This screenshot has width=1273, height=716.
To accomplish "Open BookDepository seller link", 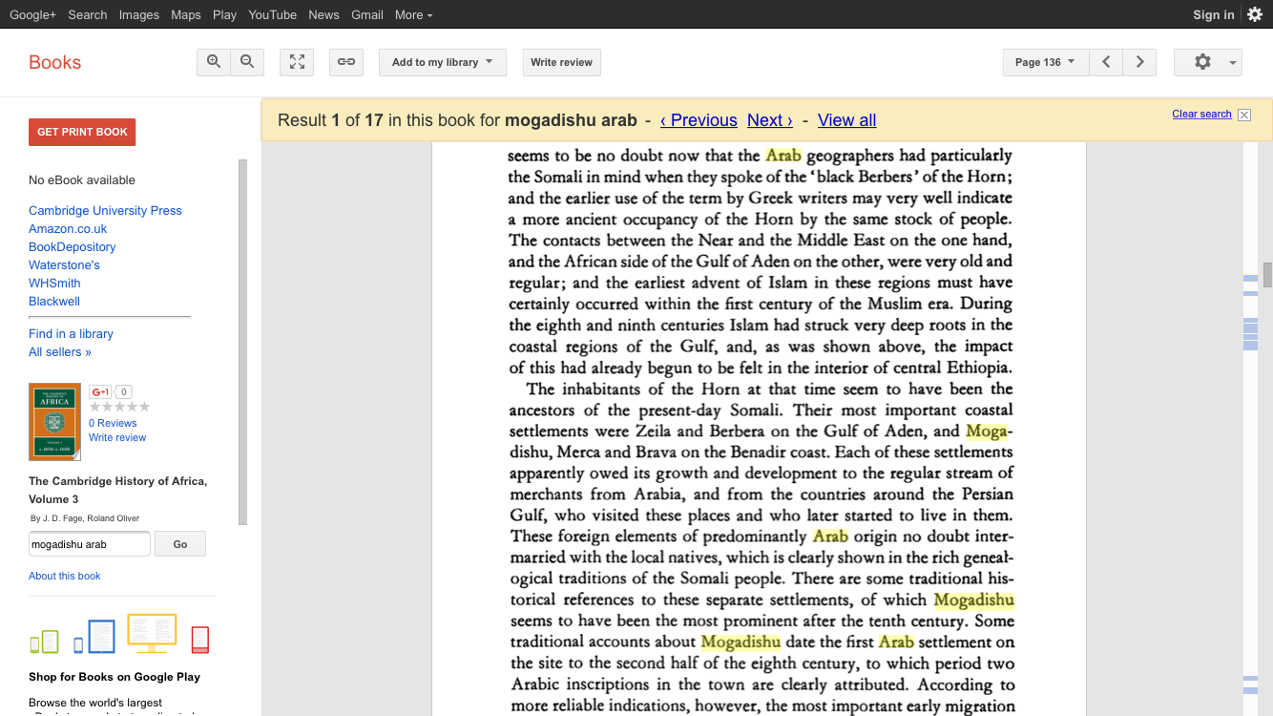I will coord(73,246).
